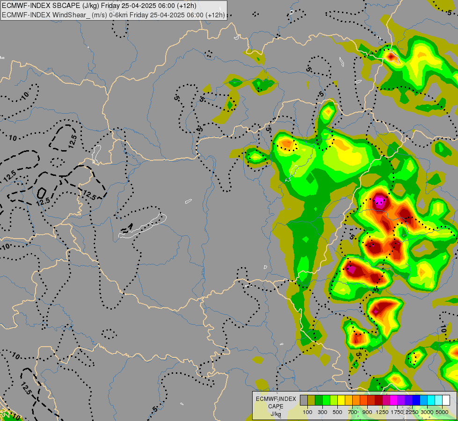Click legend value 5000
Viewport: 458px width, 421px height.
442,412
